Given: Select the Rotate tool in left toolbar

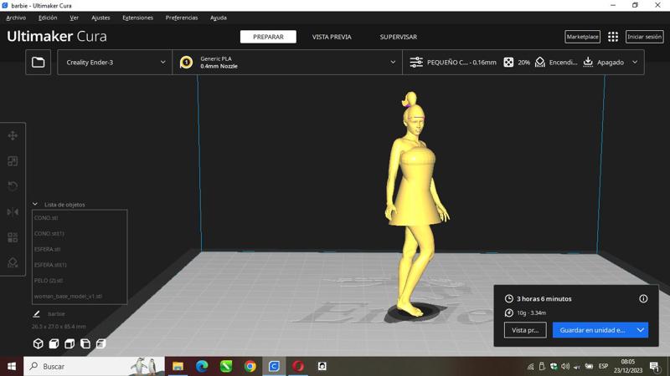Looking at the screenshot, I should coord(13,186).
